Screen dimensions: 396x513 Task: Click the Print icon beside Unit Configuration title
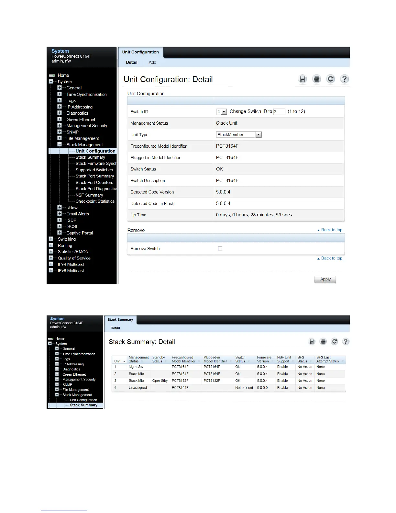316,79
